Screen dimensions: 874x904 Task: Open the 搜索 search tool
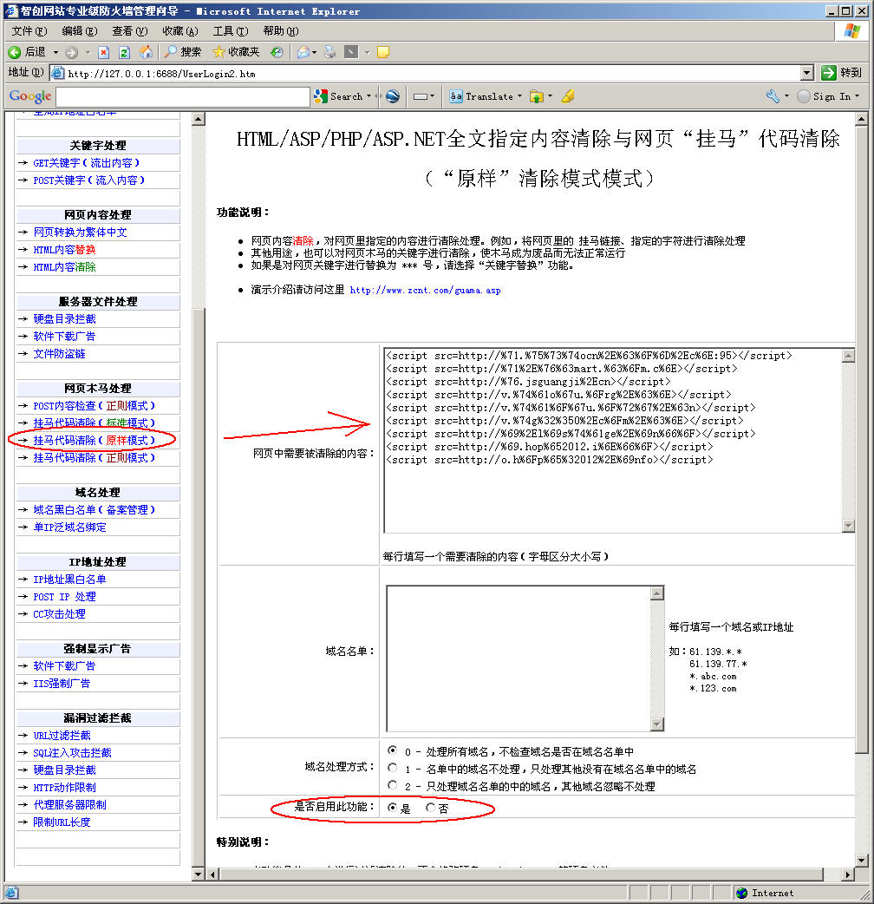click(x=183, y=52)
